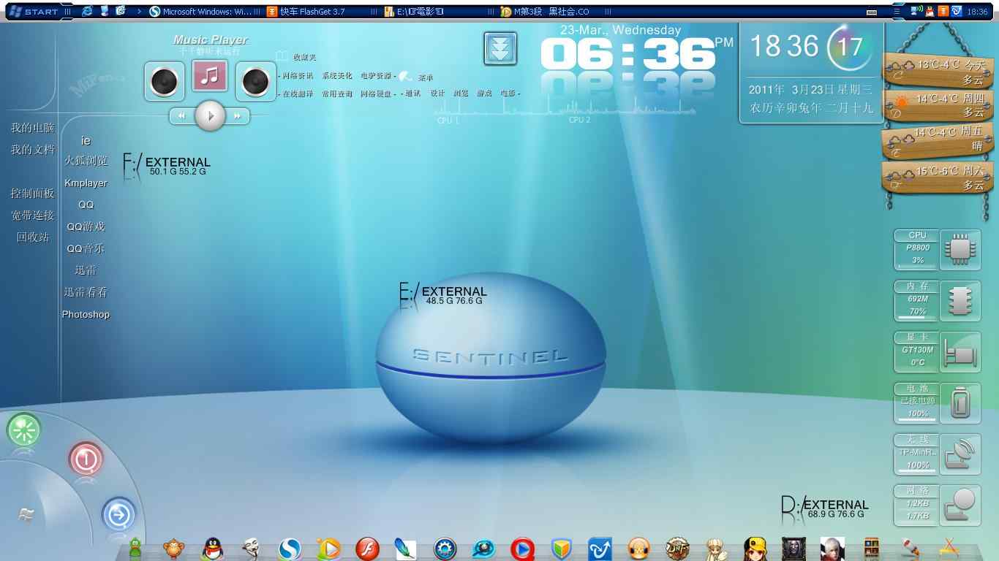Skip to next track in Music Player
Screen dimensions: 999x561
pos(238,115)
